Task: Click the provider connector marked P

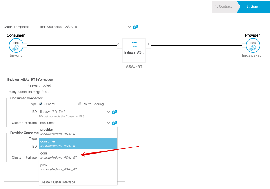Action: tap(148, 45)
